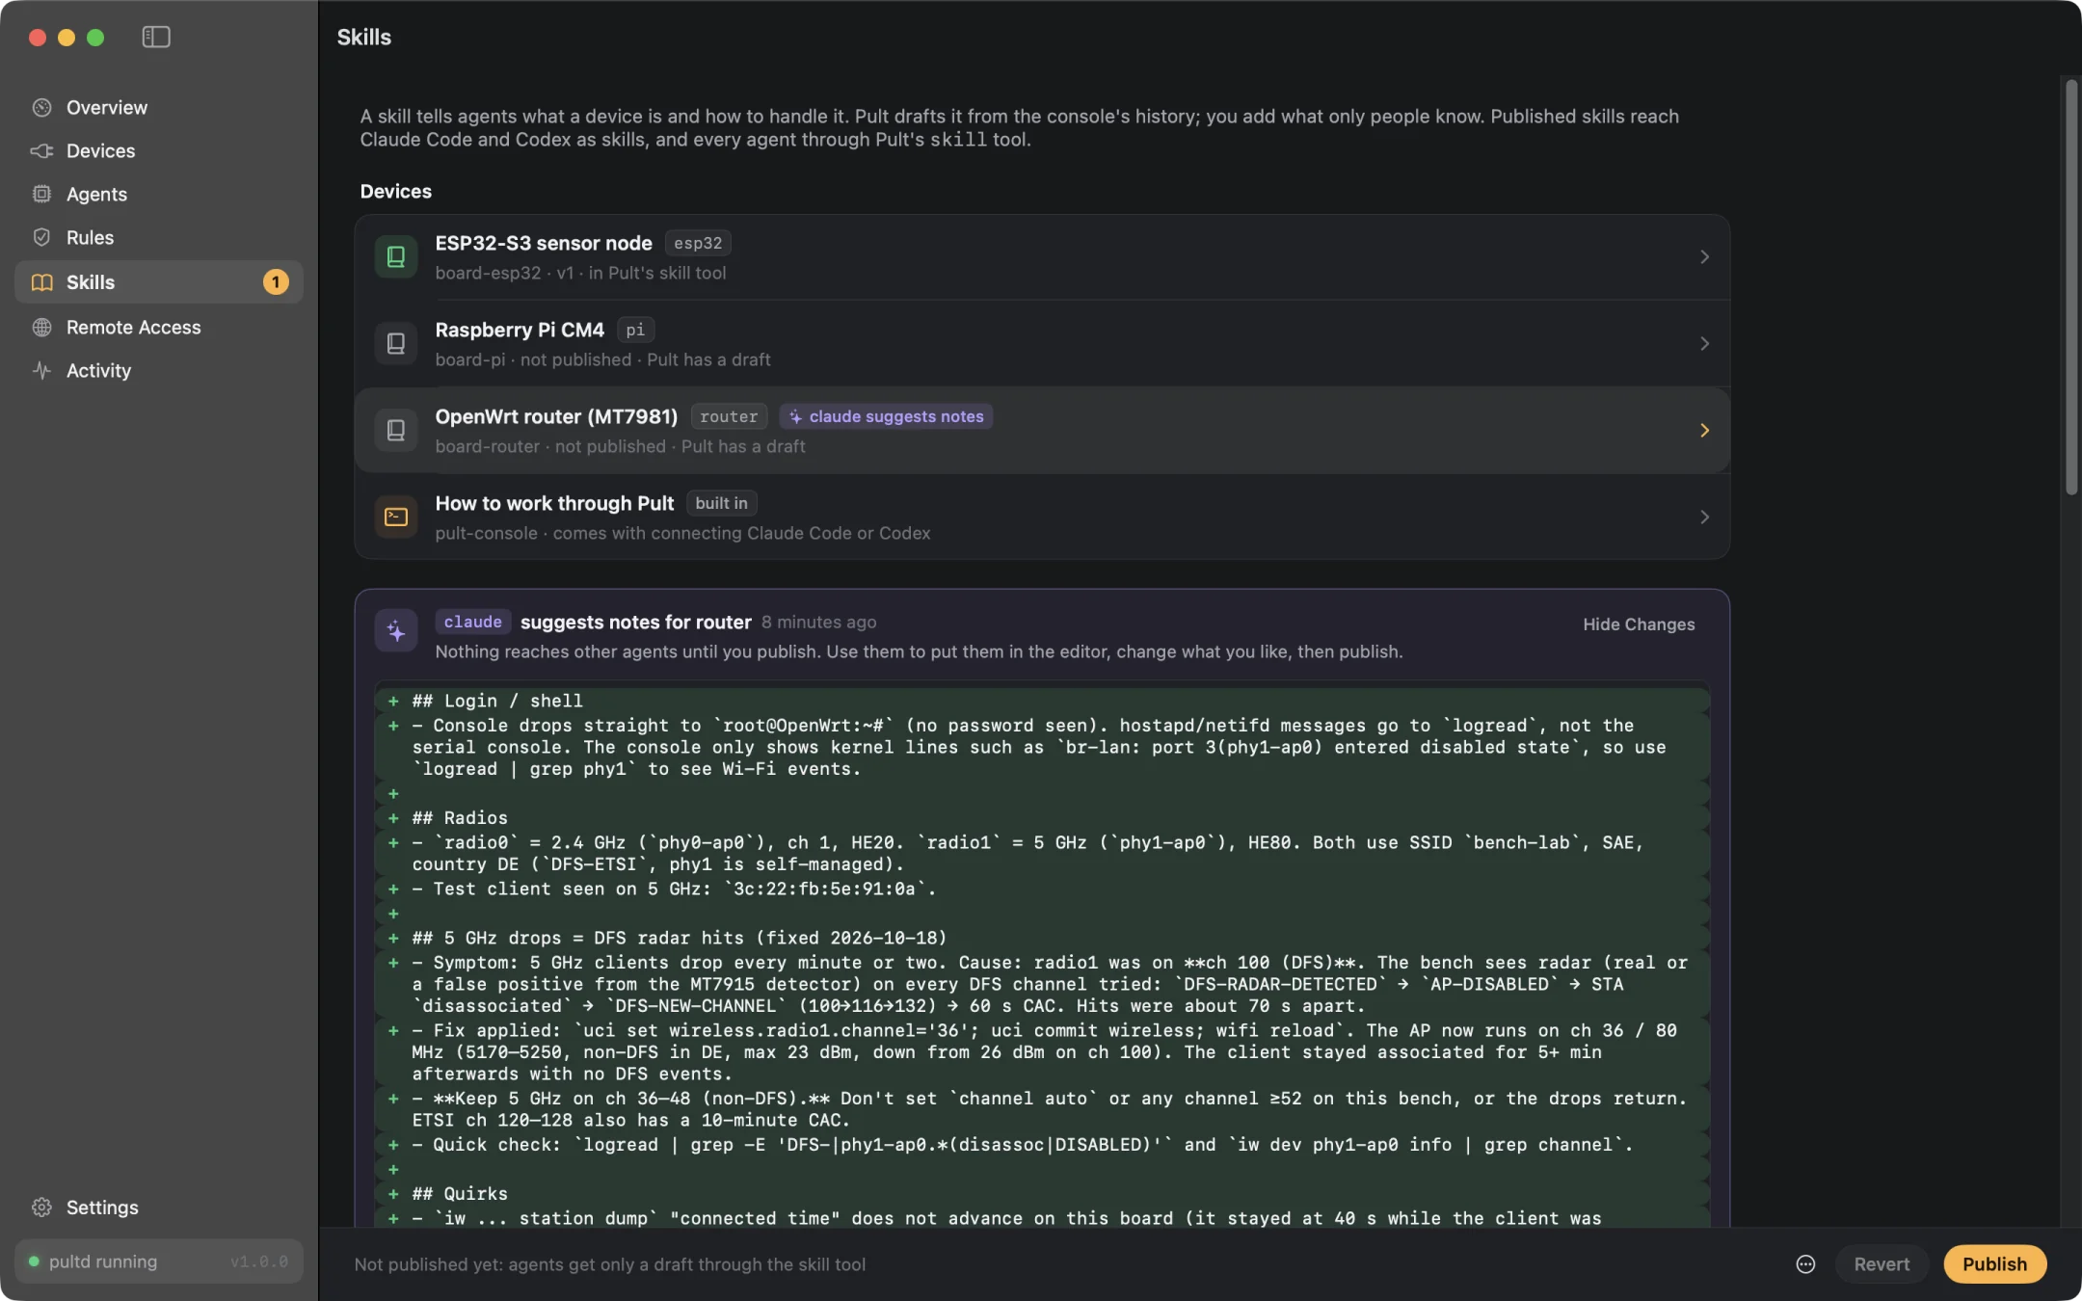Image resolution: width=2082 pixels, height=1301 pixels.
Task: Publish the skill
Action: (1994, 1263)
